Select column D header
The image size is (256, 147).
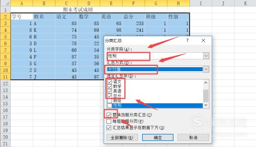(89, 3)
